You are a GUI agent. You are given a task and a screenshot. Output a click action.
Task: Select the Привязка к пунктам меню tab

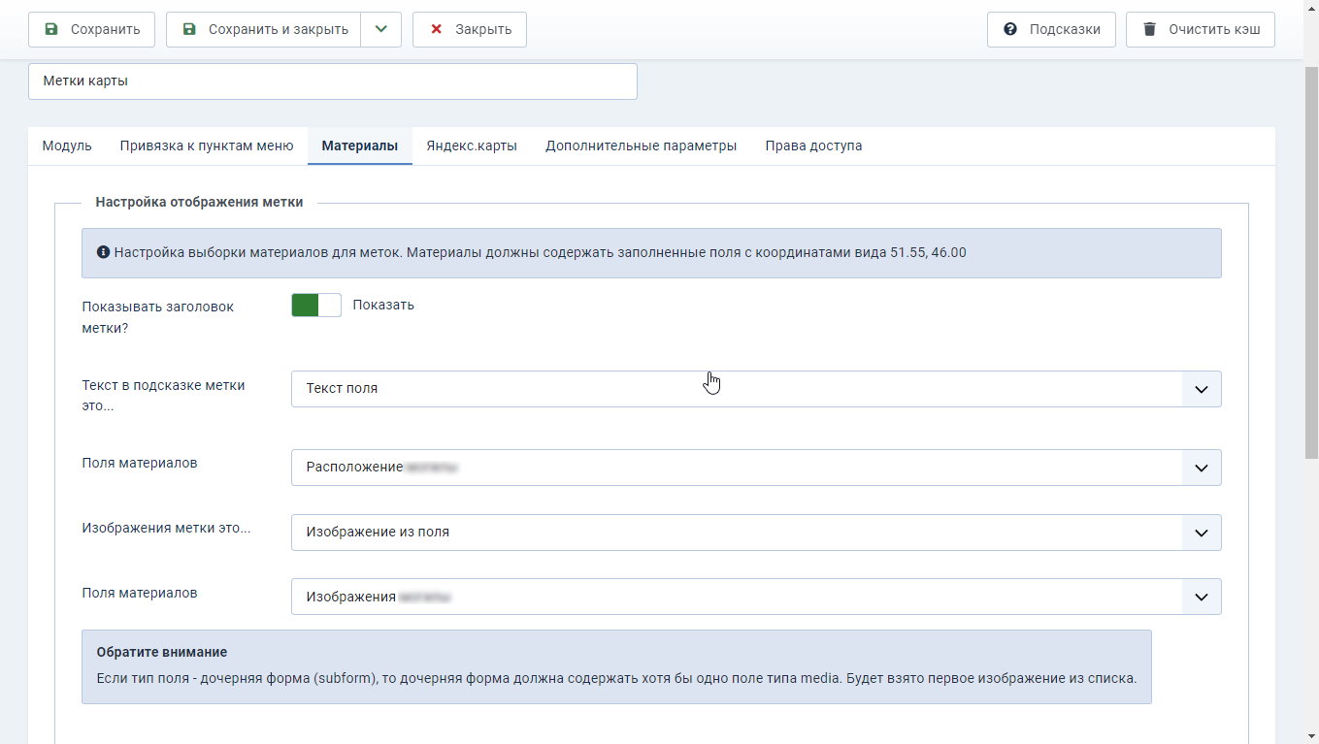coord(207,146)
